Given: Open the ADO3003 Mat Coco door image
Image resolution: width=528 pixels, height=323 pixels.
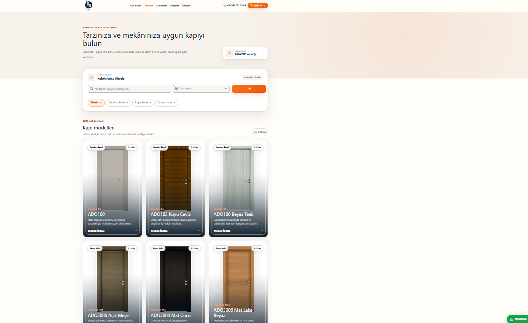Looking at the screenshot, I should pyautogui.click(x=175, y=279).
